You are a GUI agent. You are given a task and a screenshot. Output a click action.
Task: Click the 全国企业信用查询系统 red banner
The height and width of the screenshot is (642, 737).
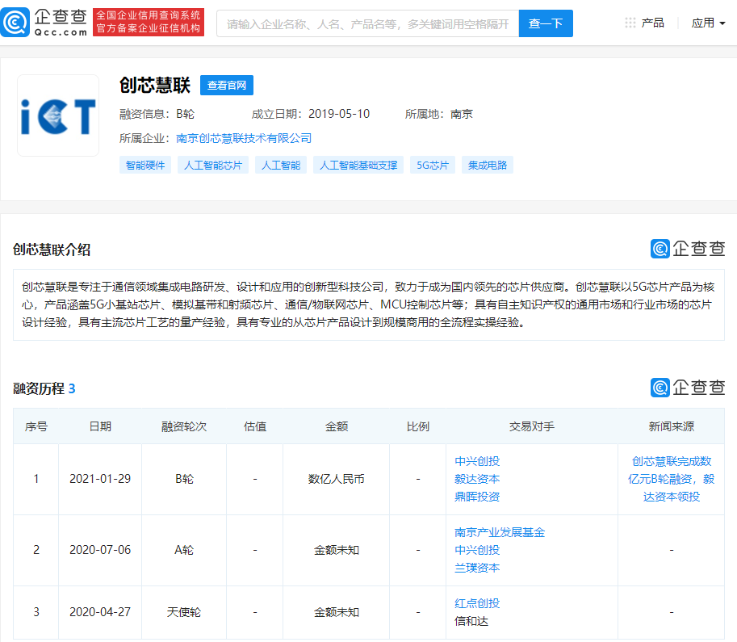pyautogui.click(x=149, y=22)
